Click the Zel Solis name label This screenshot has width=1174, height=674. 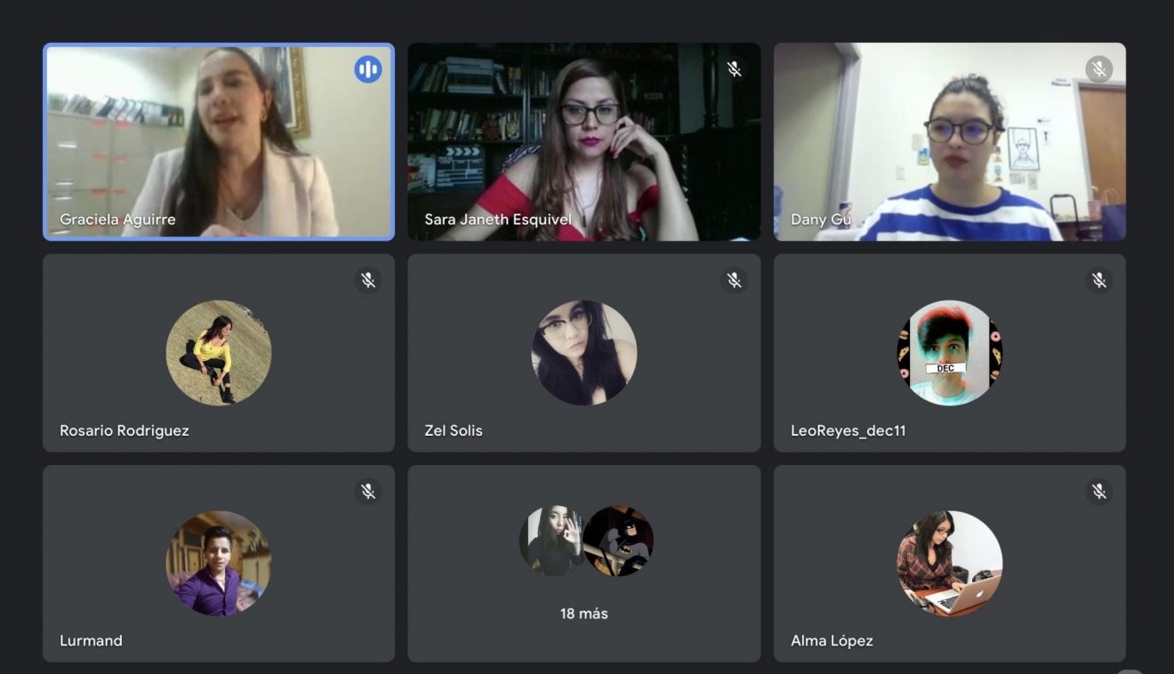pyautogui.click(x=454, y=430)
